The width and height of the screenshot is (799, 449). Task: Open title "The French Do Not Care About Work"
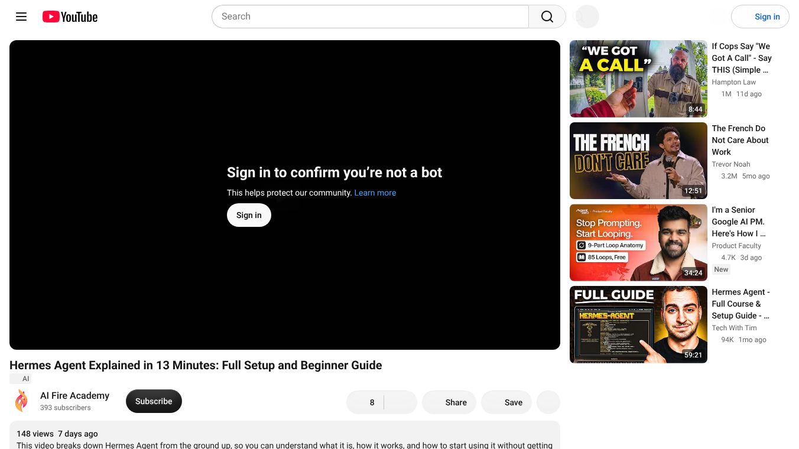point(740,140)
